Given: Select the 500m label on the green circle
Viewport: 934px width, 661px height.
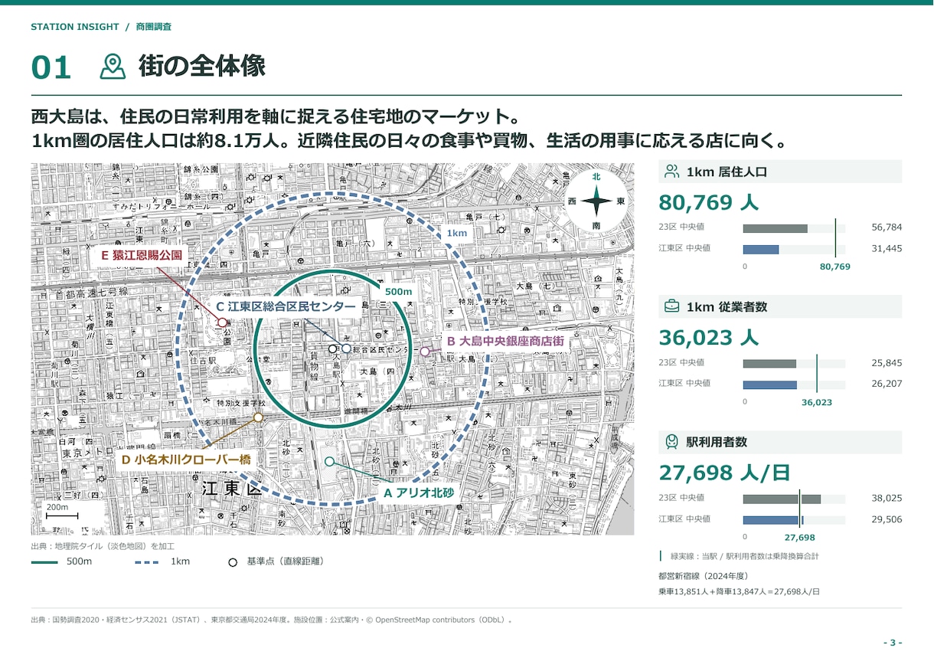Looking at the screenshot, I should 398,292.
